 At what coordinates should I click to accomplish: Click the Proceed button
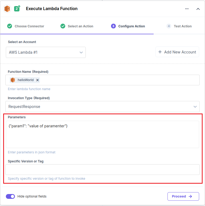pos(183,196)
